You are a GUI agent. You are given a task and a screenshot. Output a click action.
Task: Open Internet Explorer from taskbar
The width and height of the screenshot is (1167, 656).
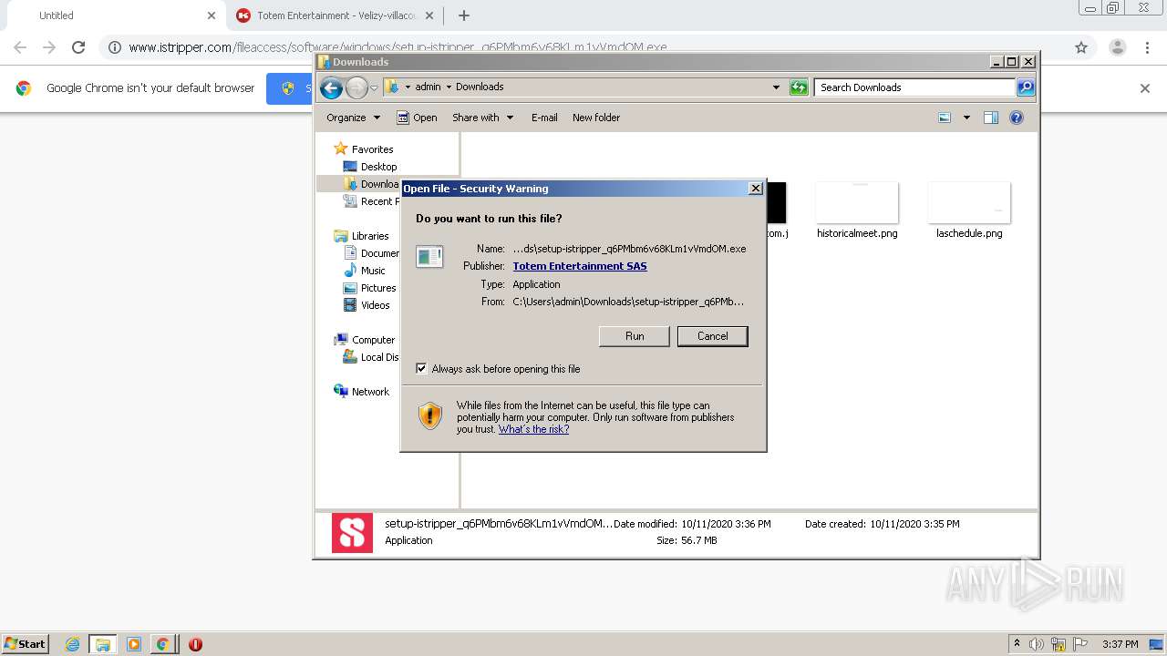[72, 644]
